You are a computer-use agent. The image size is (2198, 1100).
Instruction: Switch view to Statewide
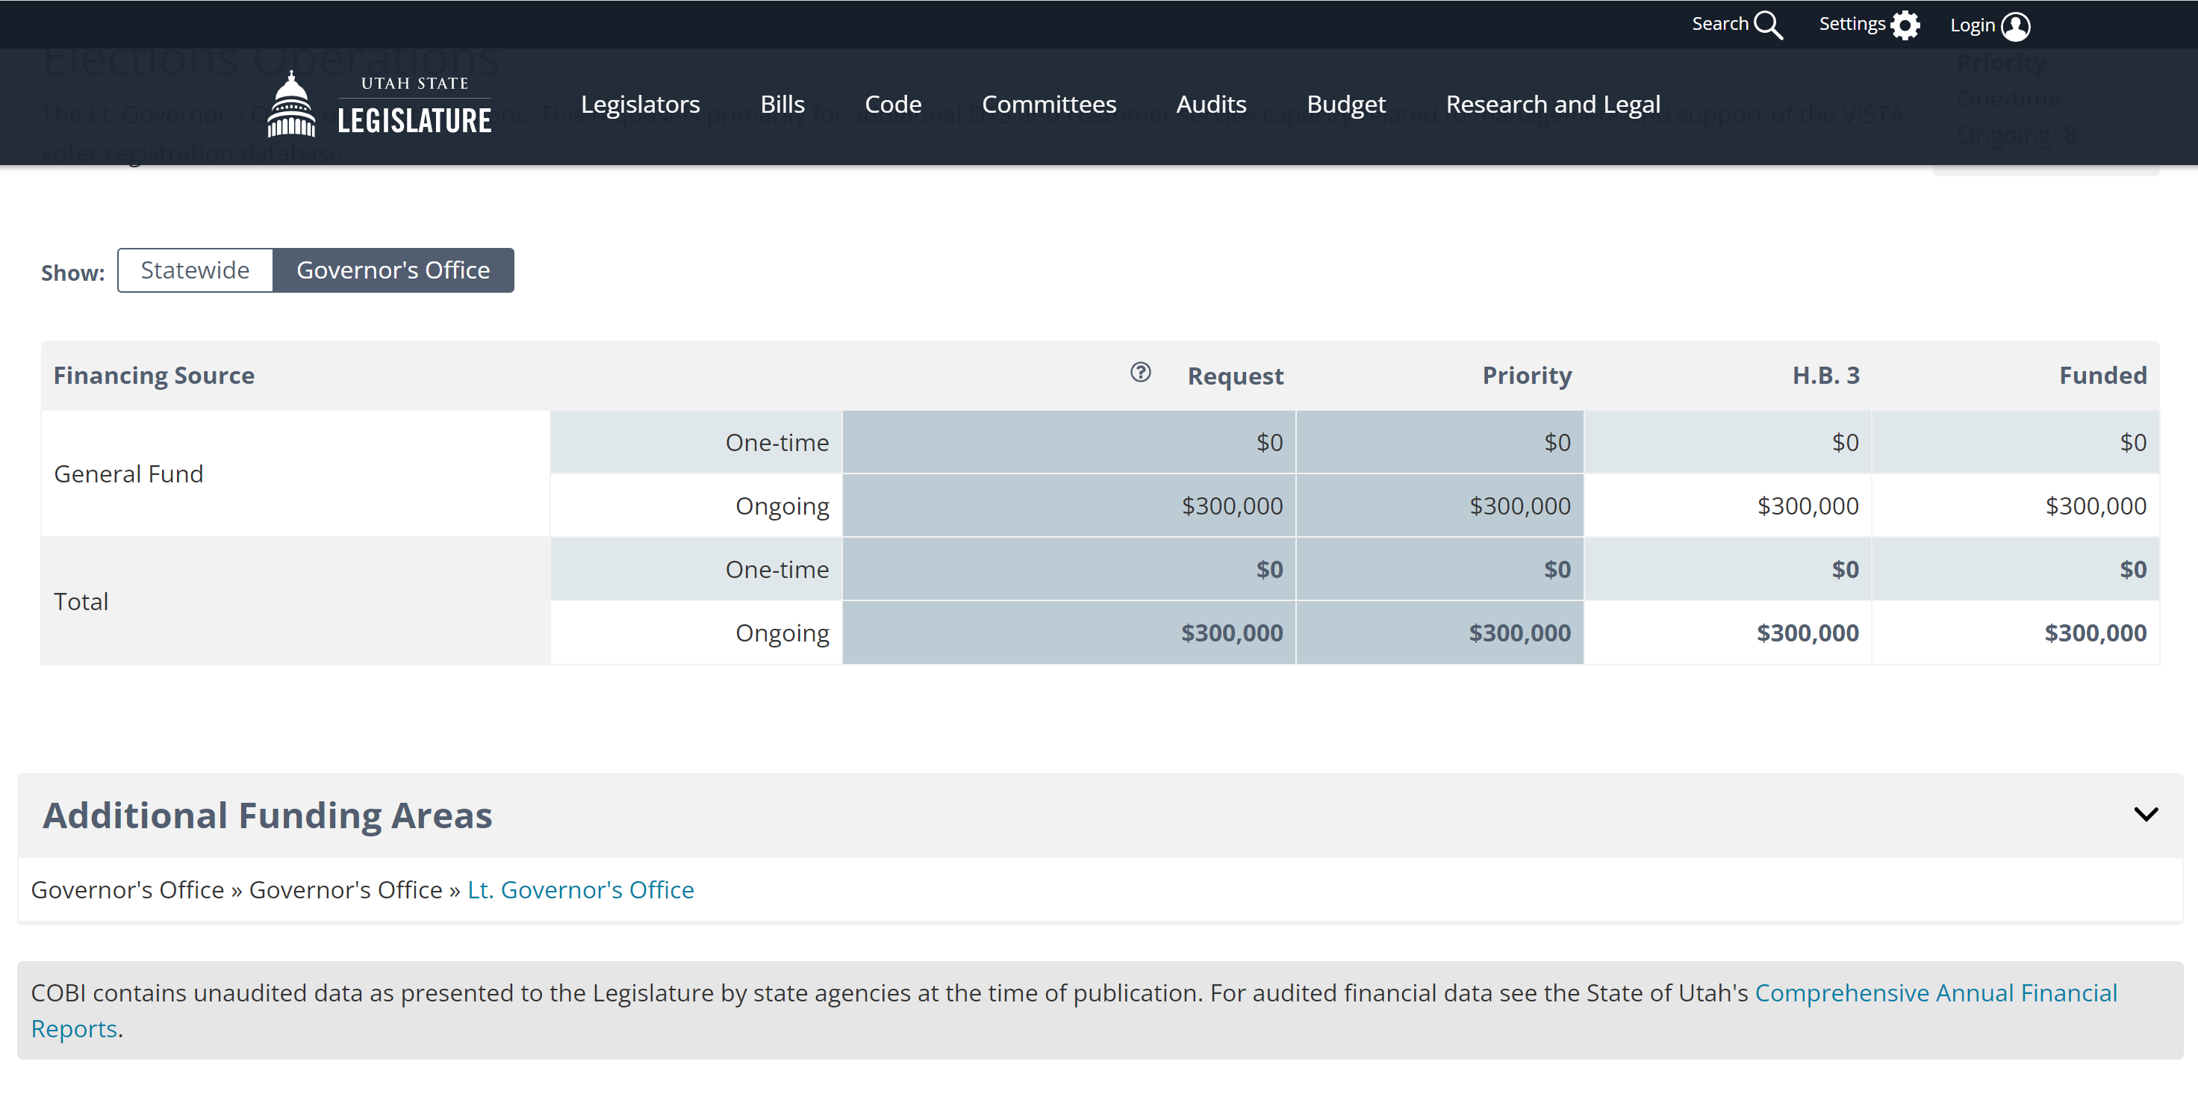(x=195, y=270)
